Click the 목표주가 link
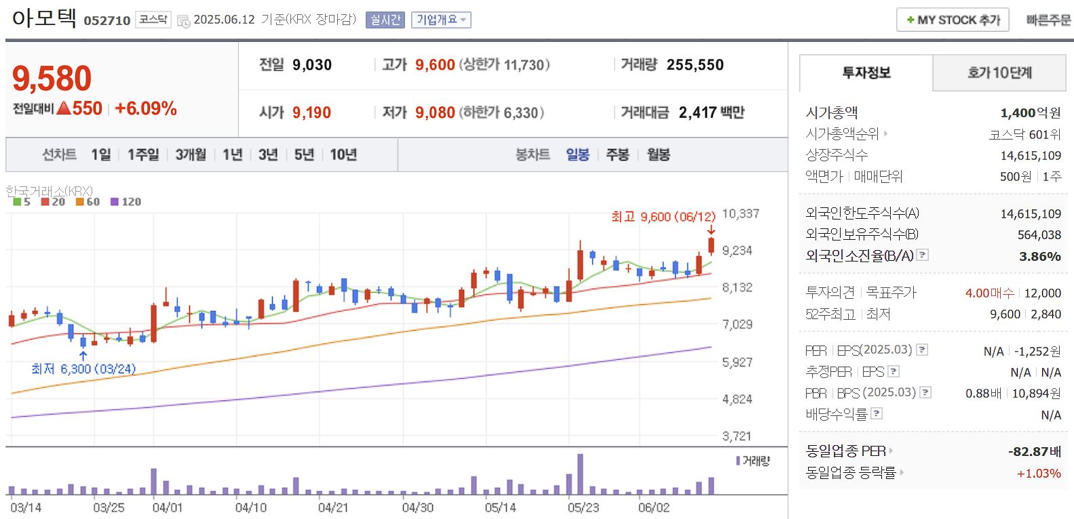1074x519 pixels. [x=891, y=293]
